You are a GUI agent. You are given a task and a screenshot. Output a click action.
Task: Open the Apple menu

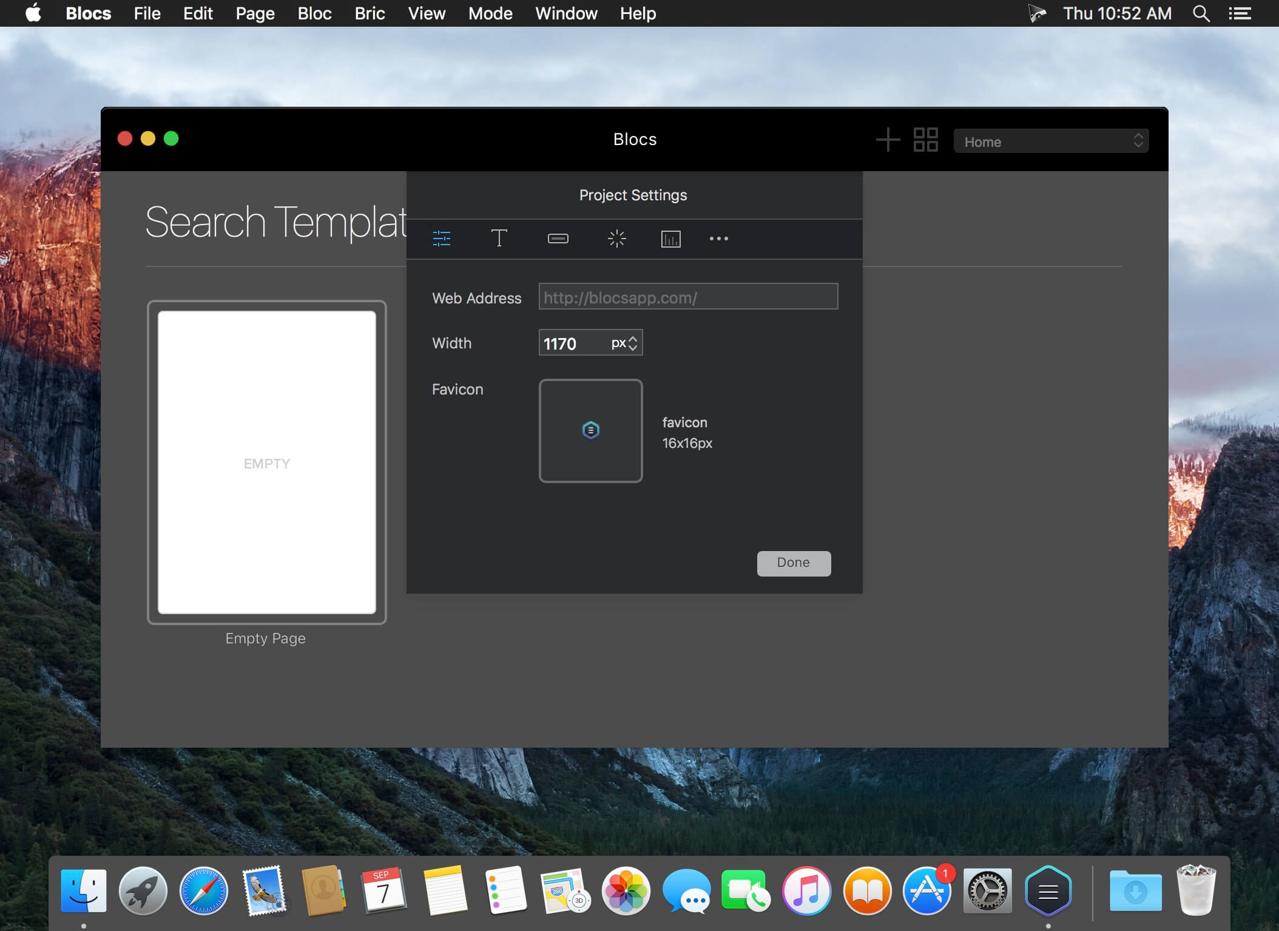click(33, 13)
